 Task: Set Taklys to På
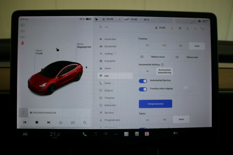164,120
